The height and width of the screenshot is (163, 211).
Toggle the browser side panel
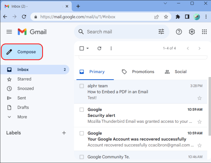pos(187,17)
